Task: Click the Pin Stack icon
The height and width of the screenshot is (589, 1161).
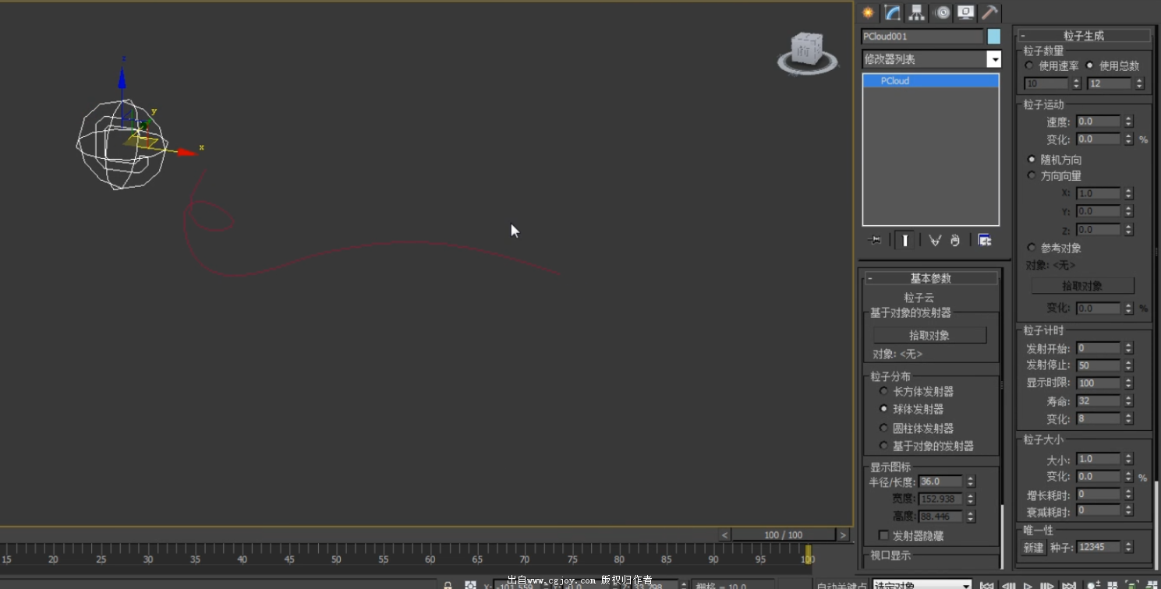Action: [x=875, y=241]
